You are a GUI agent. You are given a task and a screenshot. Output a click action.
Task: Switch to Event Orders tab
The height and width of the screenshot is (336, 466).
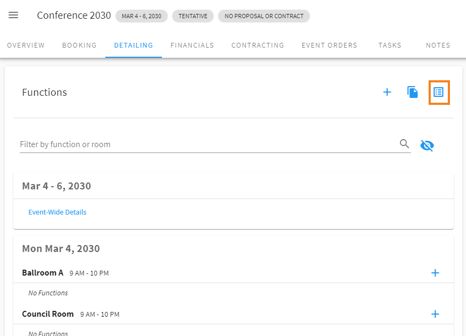click(329, 45)
